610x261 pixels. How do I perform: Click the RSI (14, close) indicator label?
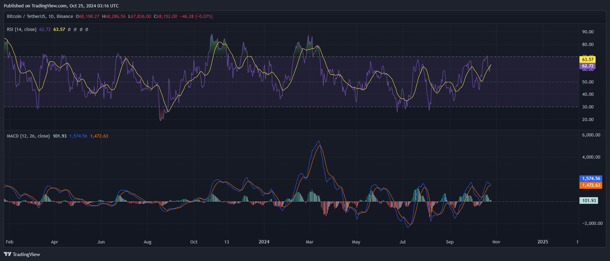(22, 29)
